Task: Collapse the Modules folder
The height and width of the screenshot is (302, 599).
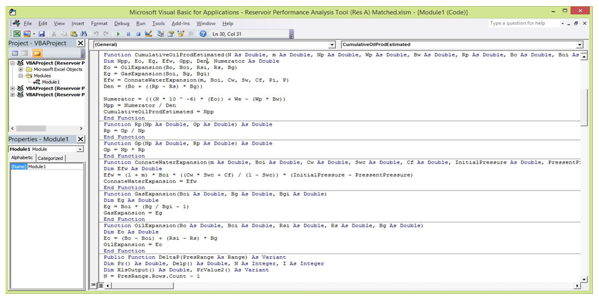Action: pyautogui.click(x=21, y=76)
